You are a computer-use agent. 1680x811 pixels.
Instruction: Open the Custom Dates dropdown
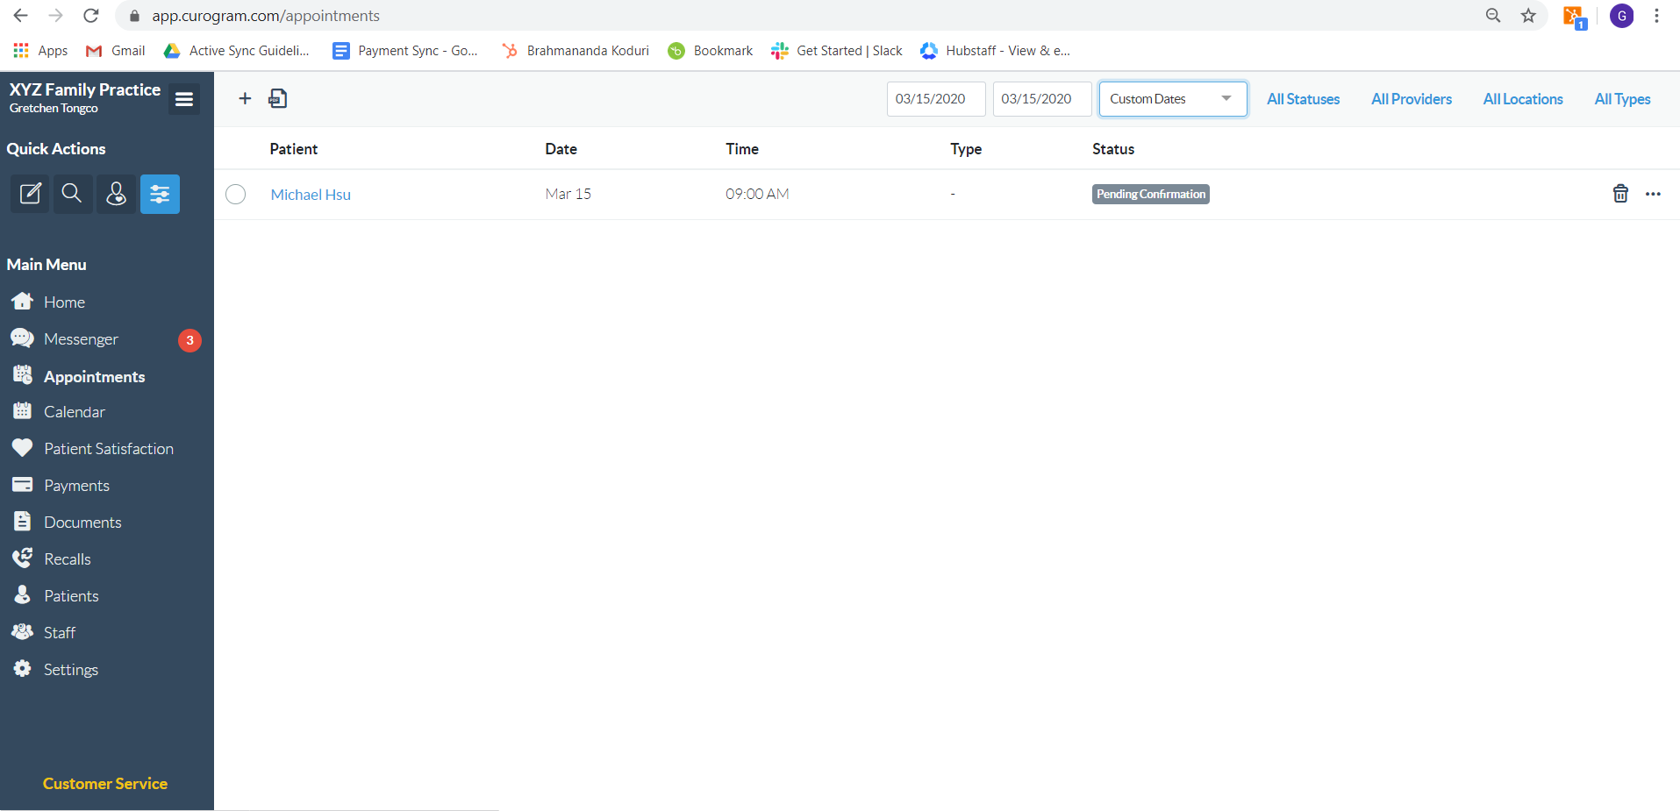tap(1173, 99)
